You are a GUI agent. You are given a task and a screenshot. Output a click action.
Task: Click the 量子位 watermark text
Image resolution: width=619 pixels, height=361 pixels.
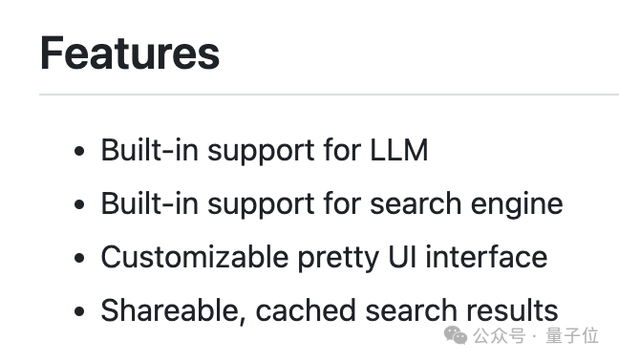pyautogui.click(x=572, y=336)
